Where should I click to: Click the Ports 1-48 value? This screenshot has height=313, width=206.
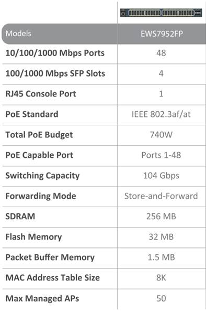point(161,155)
